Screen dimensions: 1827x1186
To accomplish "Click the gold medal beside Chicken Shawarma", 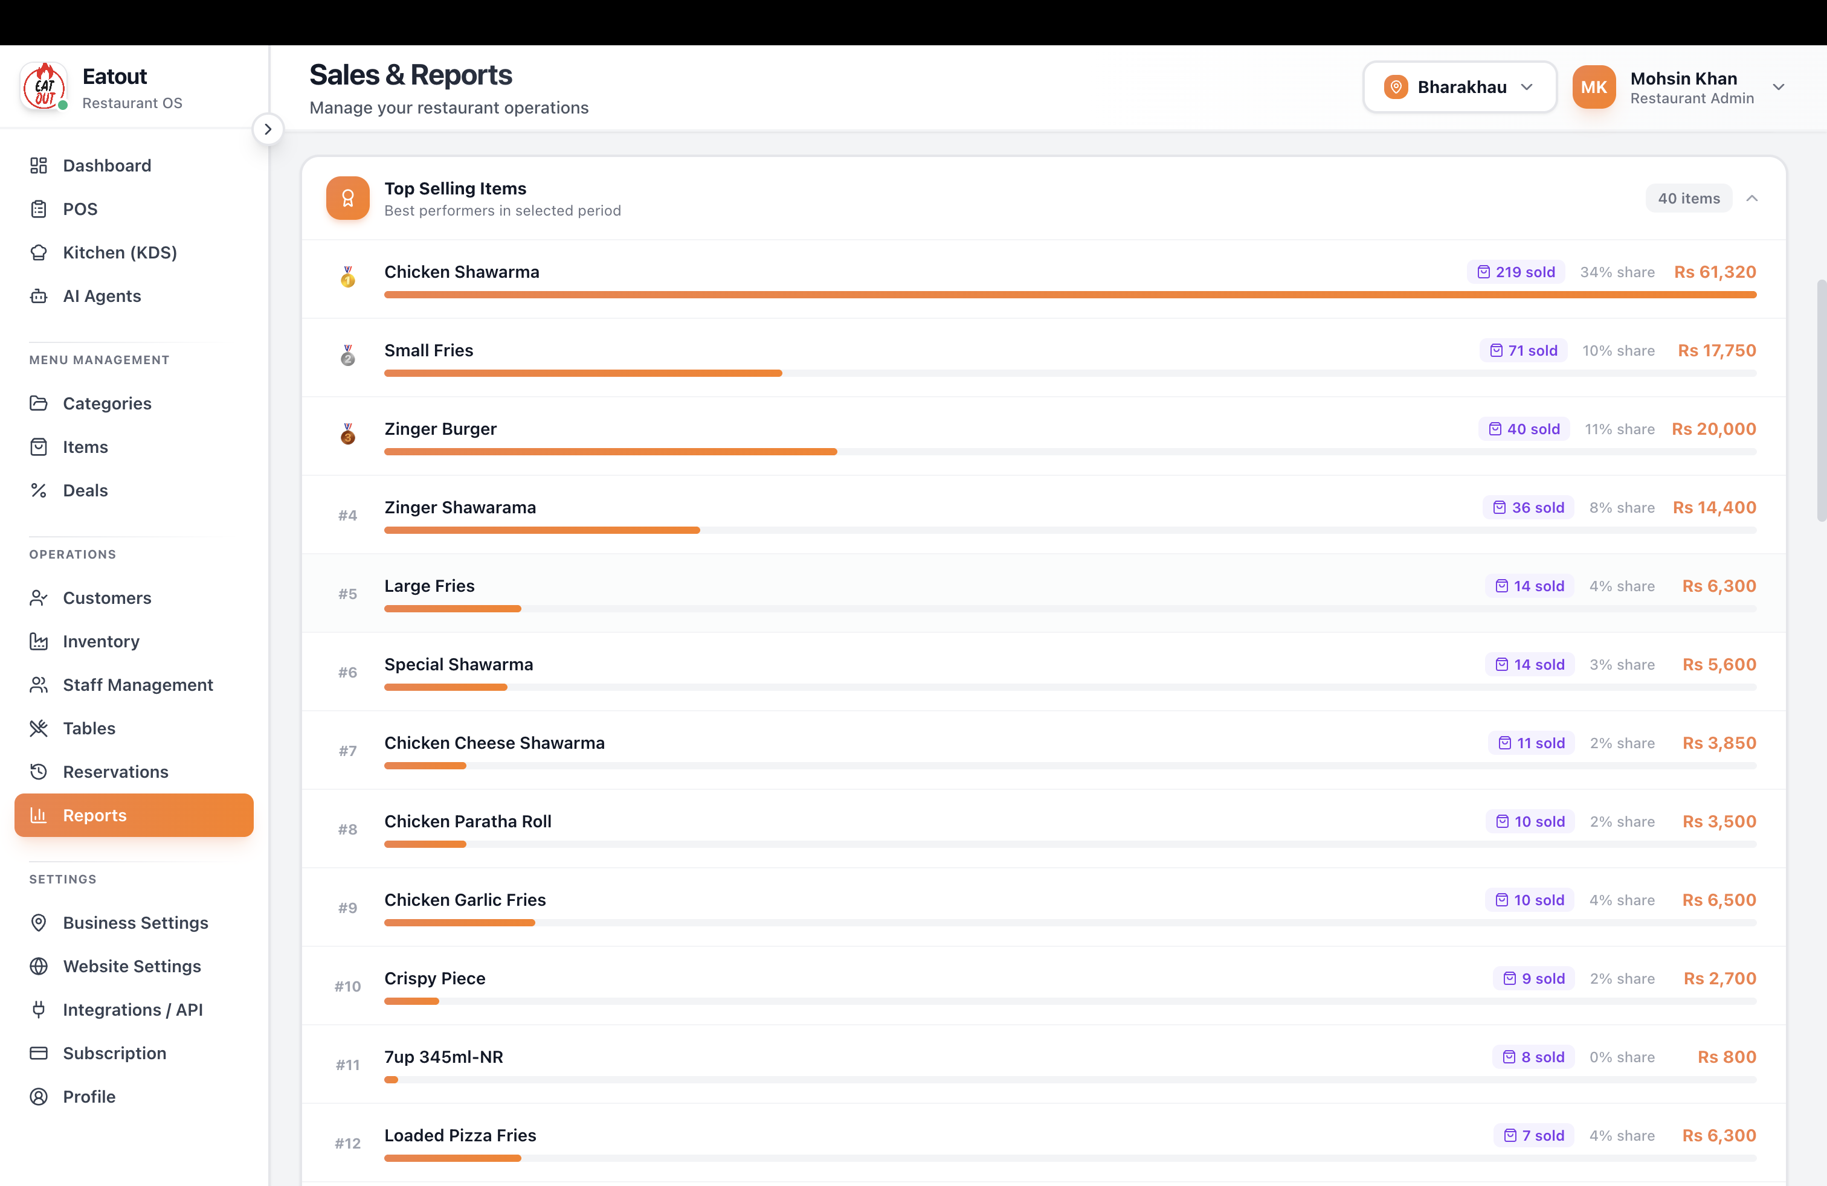I will 348,277.
